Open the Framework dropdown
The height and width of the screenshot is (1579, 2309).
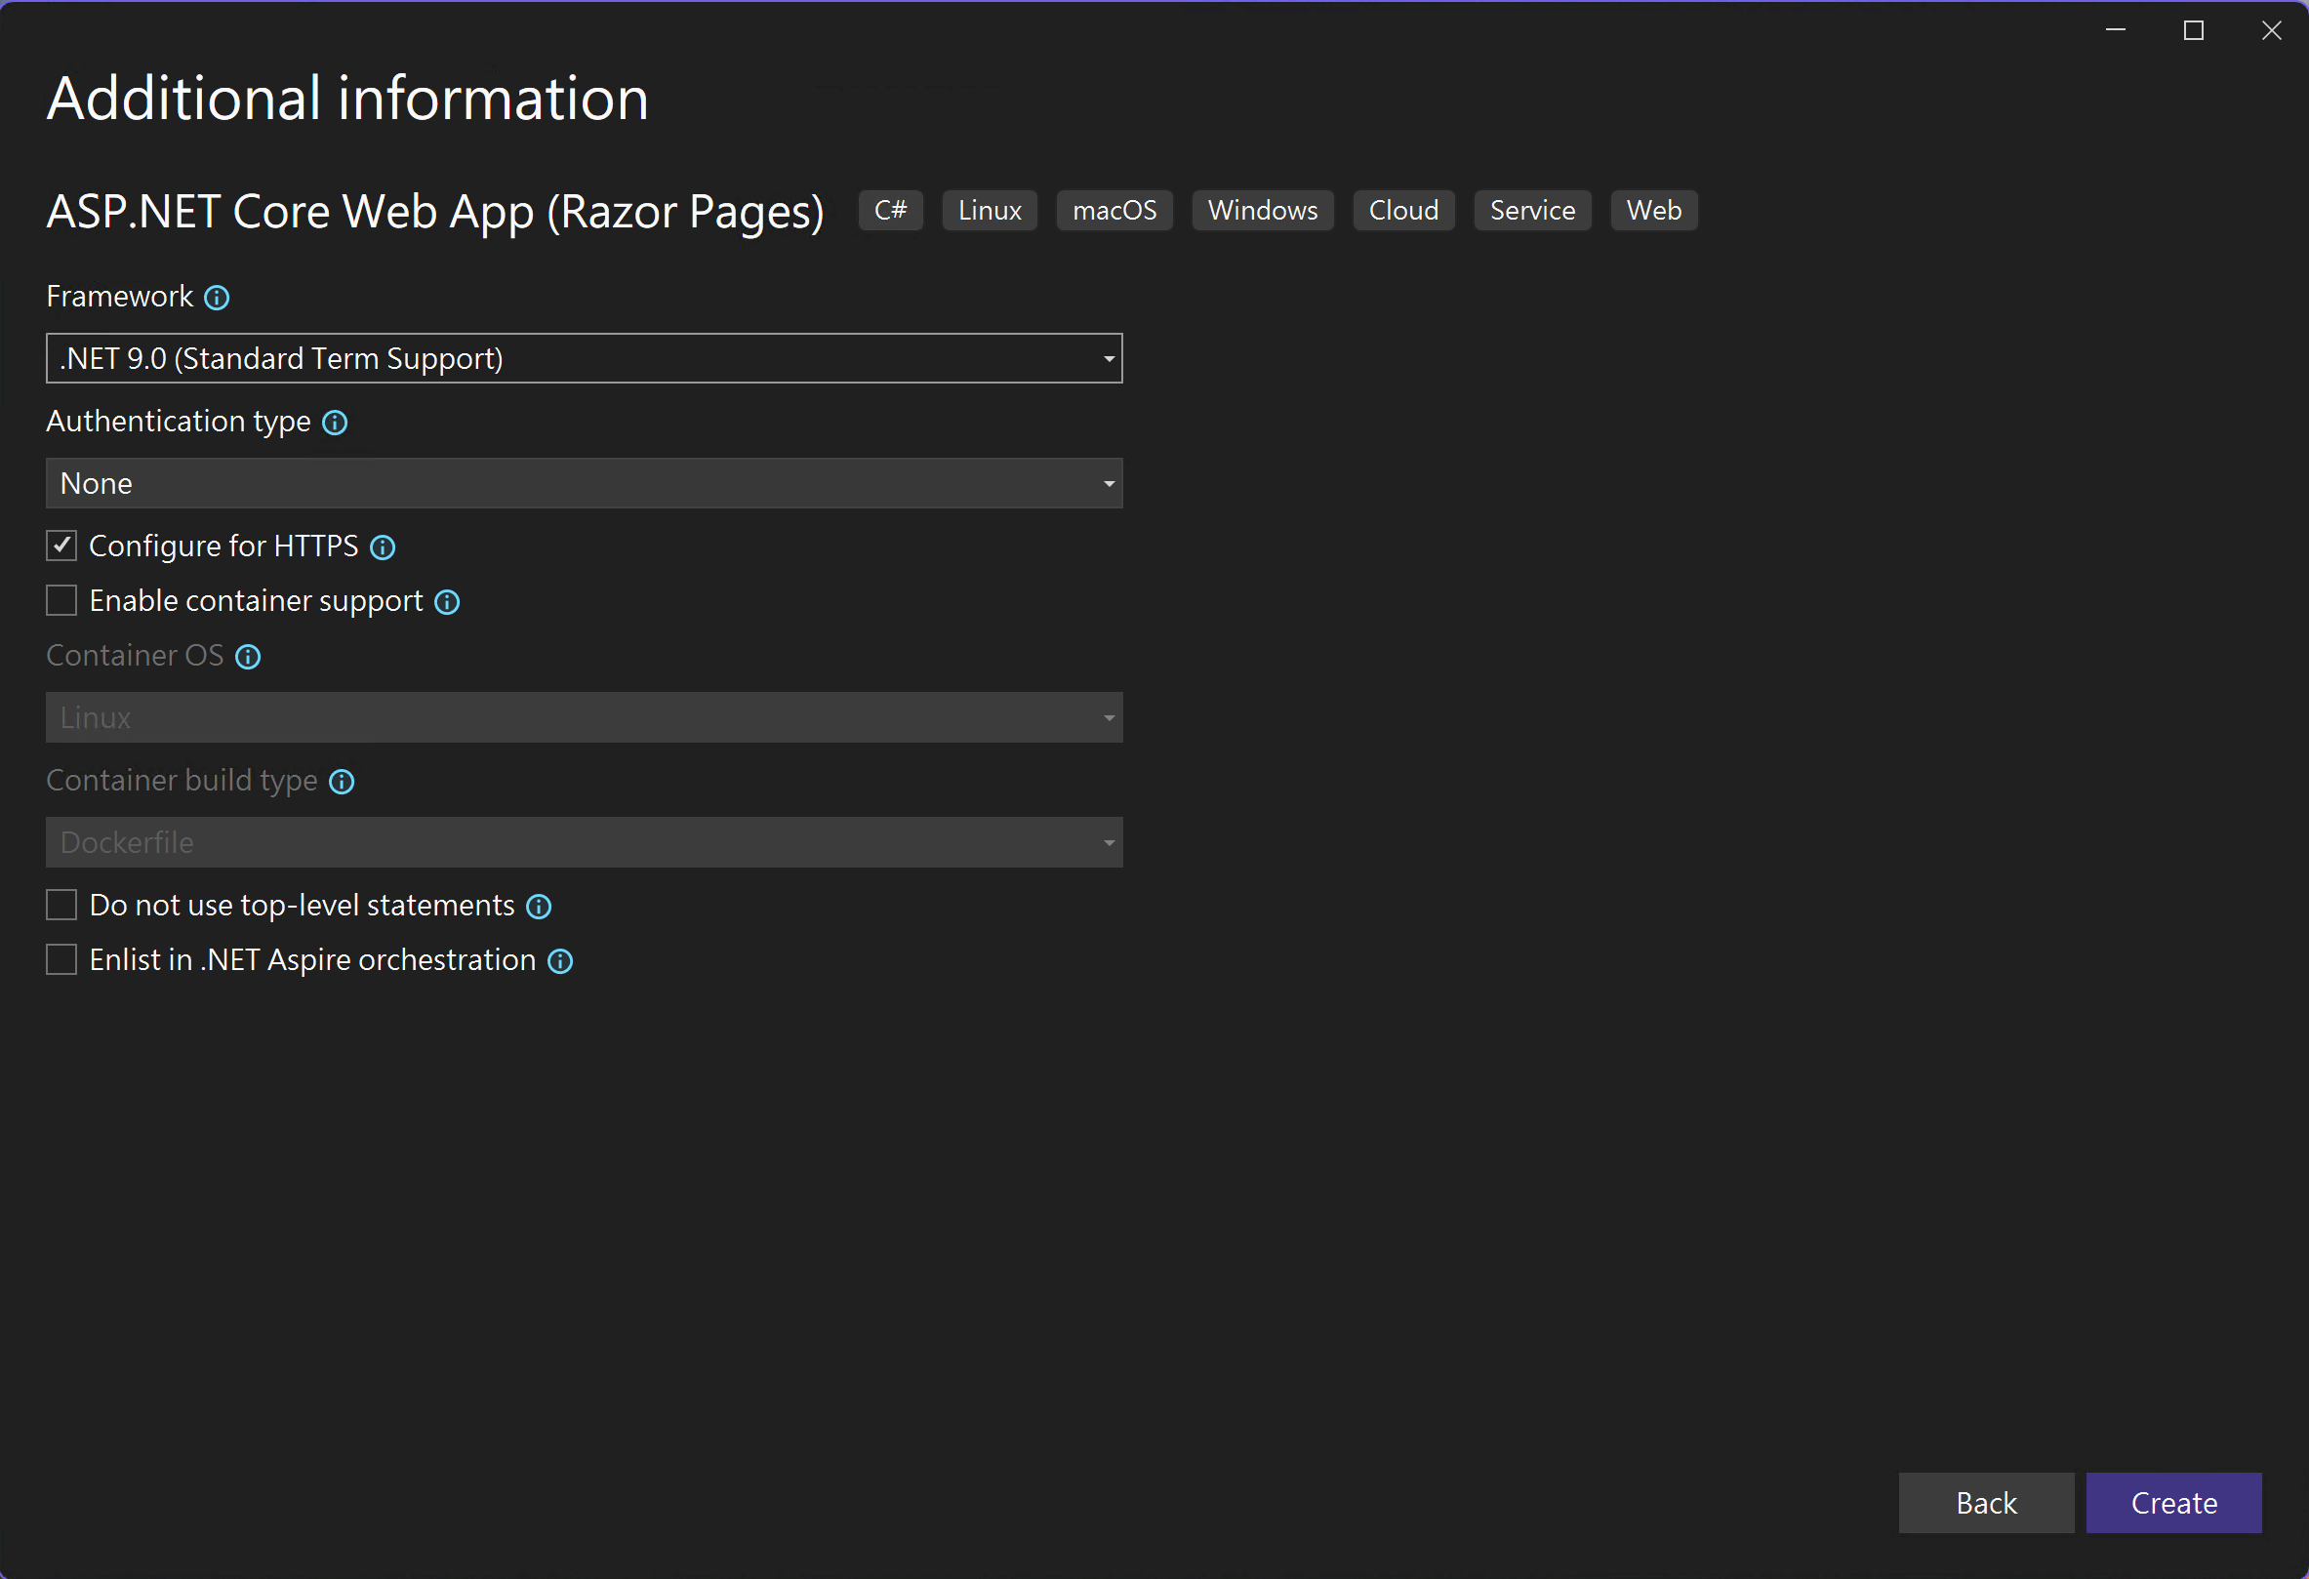click(585, 359)
